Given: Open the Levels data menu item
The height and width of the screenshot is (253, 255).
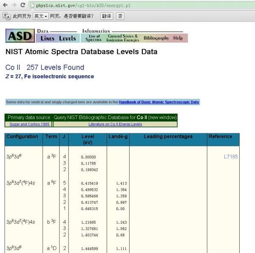Looking at the screenshot, I should coord(67,38).
